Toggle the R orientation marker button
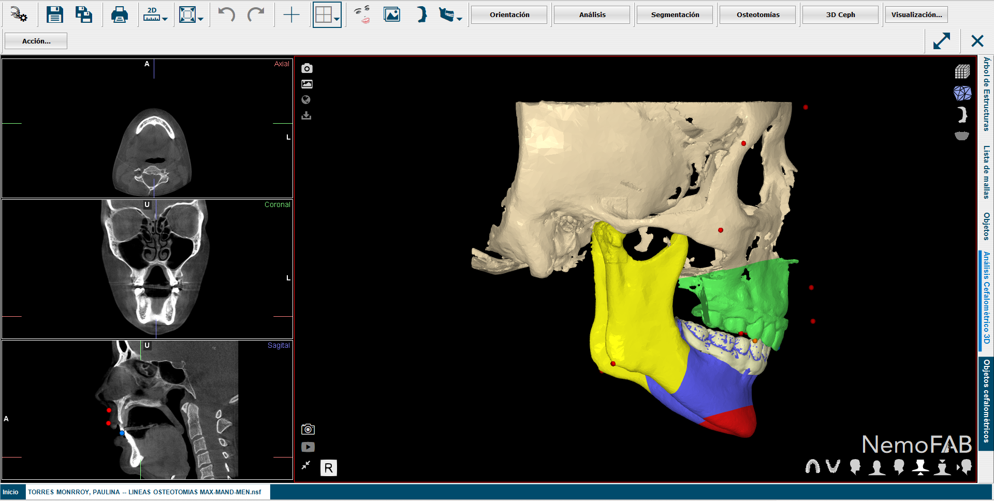994x501 pixels. tap(329, 468)
